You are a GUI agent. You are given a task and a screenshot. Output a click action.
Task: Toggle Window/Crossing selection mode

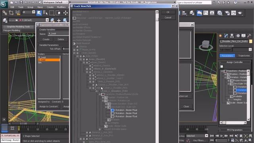tap(58, 13)
